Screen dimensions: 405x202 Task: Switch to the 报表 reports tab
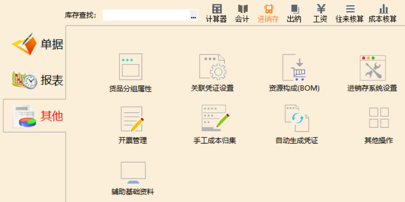tap(38, 80)
